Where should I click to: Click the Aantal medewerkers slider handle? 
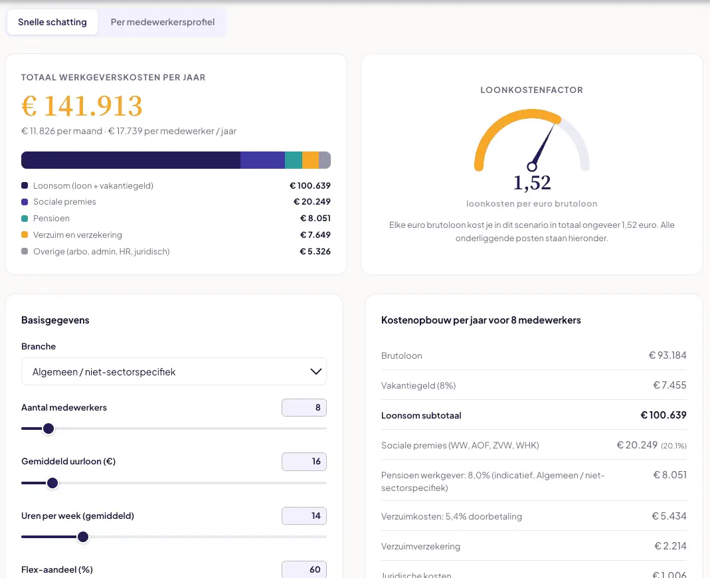48,429
